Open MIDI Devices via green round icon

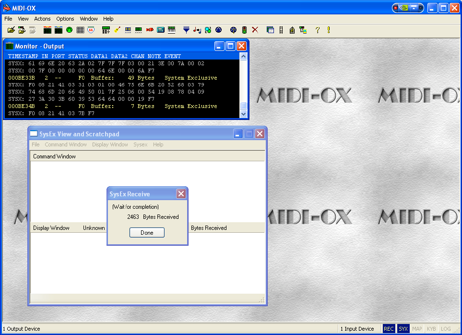pyautogui.click(x=69, y=30)
